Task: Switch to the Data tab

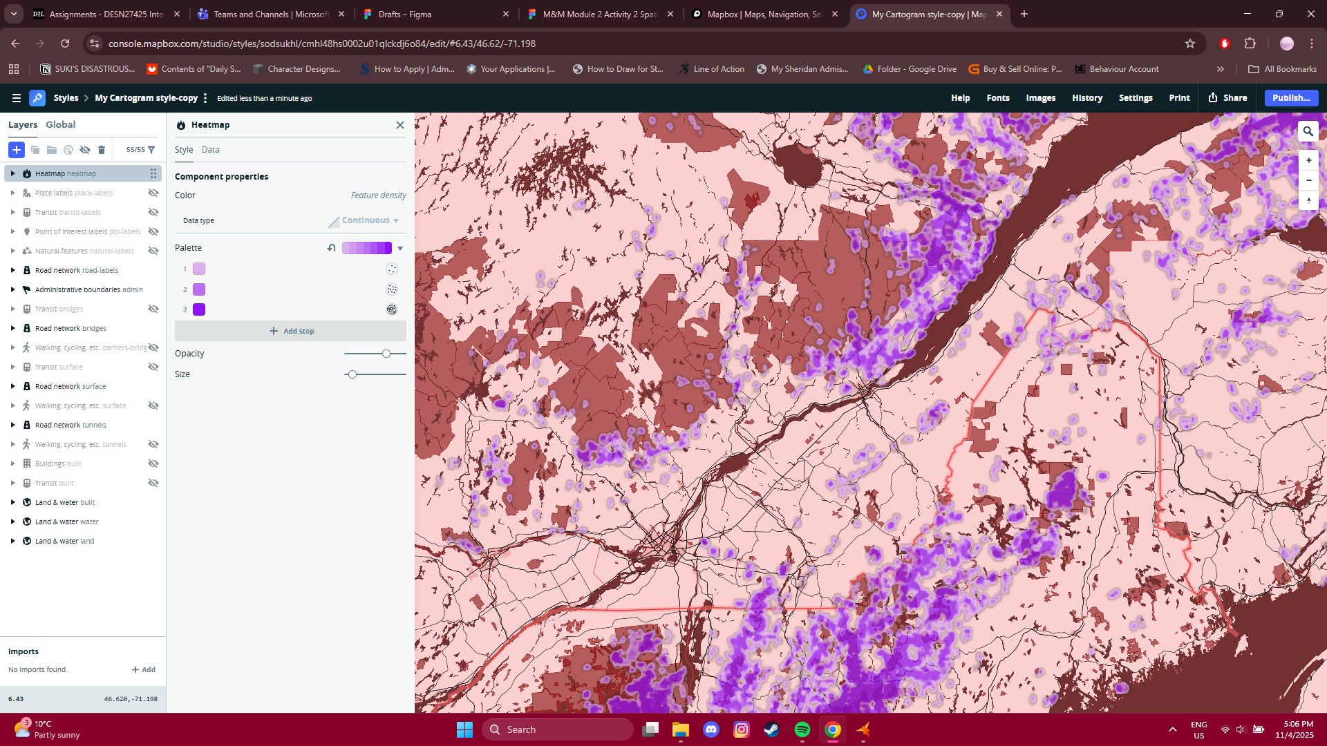Action: pyautogui.click(x=211, y=149)
